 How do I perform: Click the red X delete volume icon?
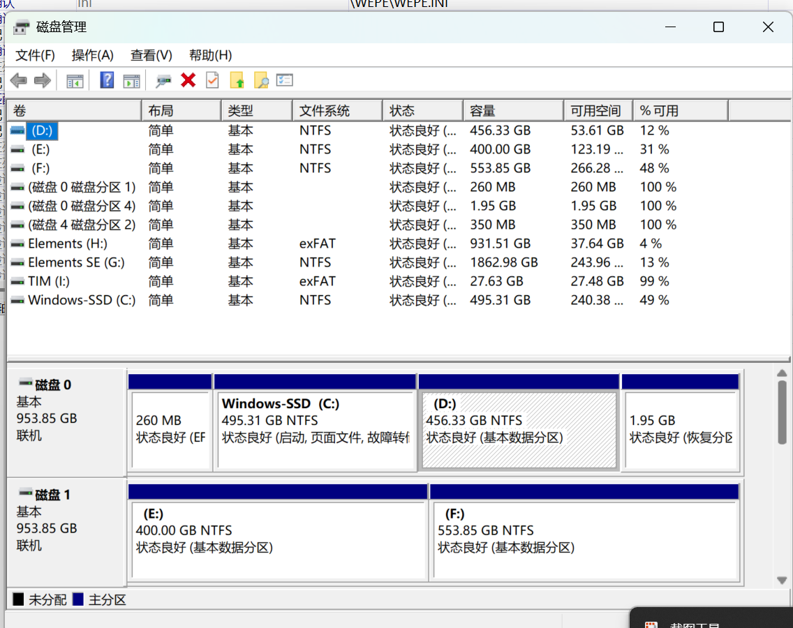pos(188,80)
